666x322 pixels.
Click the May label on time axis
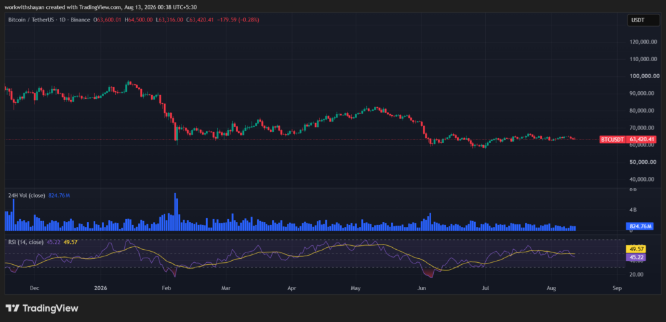(356, 288)
